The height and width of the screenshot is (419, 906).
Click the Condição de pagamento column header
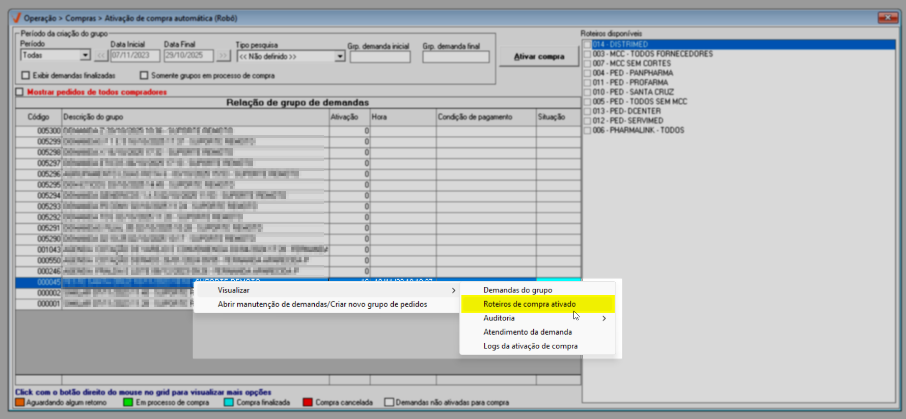(486, 117)
